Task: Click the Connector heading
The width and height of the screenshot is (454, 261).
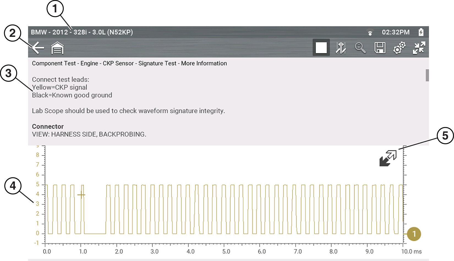Action: click(48, 127)
